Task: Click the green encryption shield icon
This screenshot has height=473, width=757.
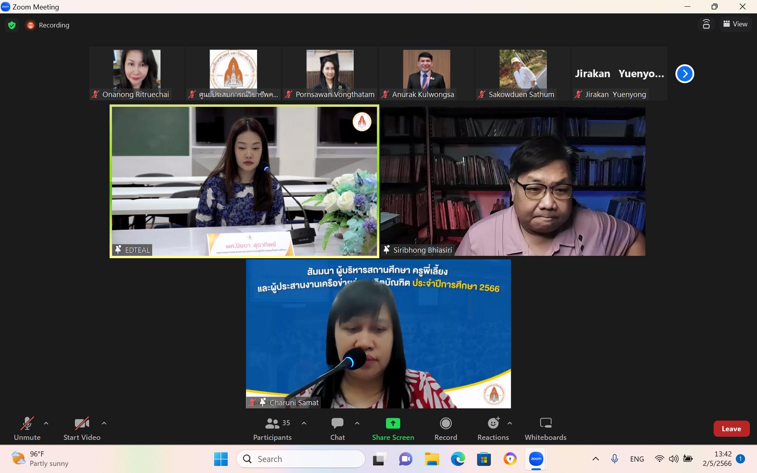Action: pos(12,25)
